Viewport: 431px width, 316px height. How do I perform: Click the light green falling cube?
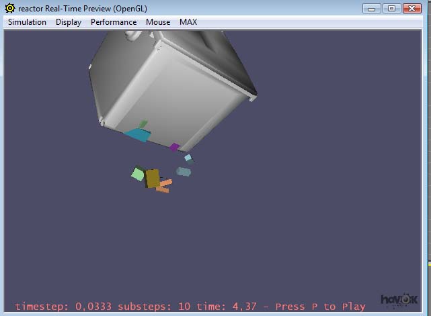[138, 174]
